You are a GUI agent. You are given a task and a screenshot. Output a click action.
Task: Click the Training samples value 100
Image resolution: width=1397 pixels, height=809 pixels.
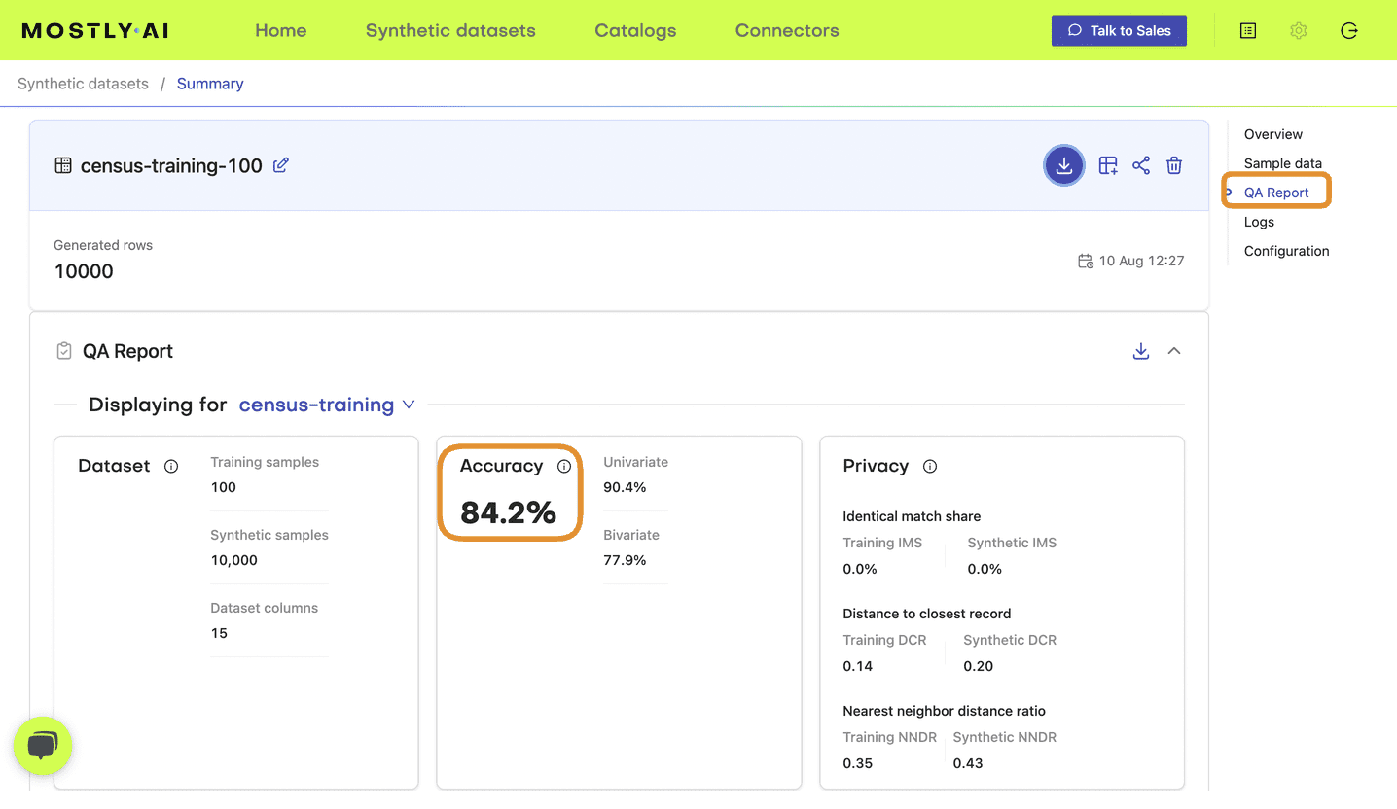pos(223,487)
